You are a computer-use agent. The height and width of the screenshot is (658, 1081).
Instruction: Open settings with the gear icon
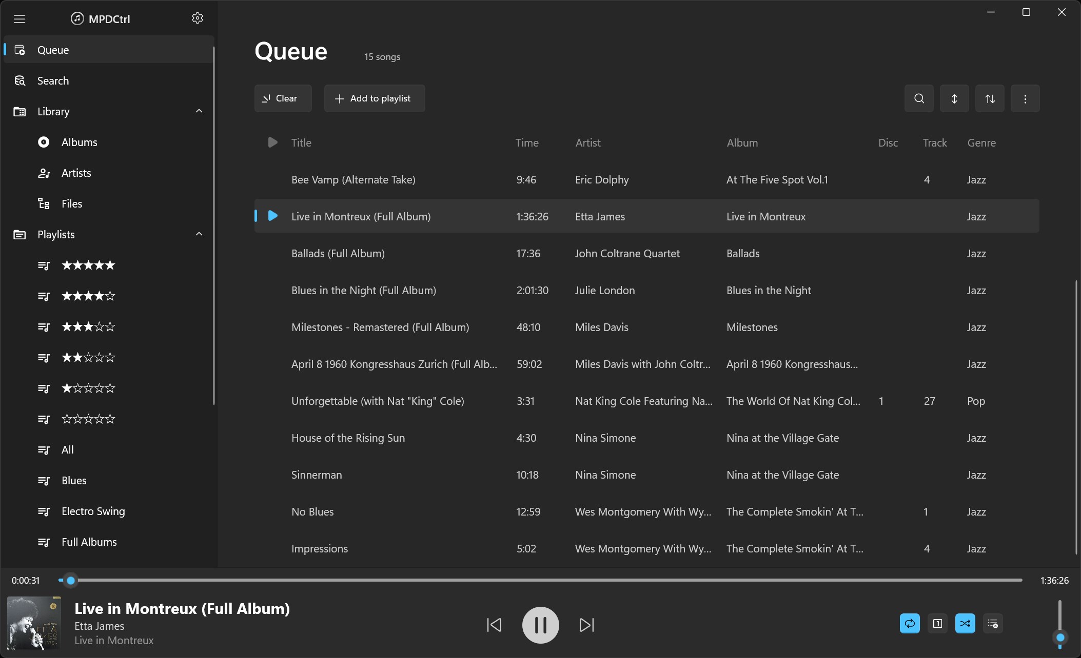(198, 18)
